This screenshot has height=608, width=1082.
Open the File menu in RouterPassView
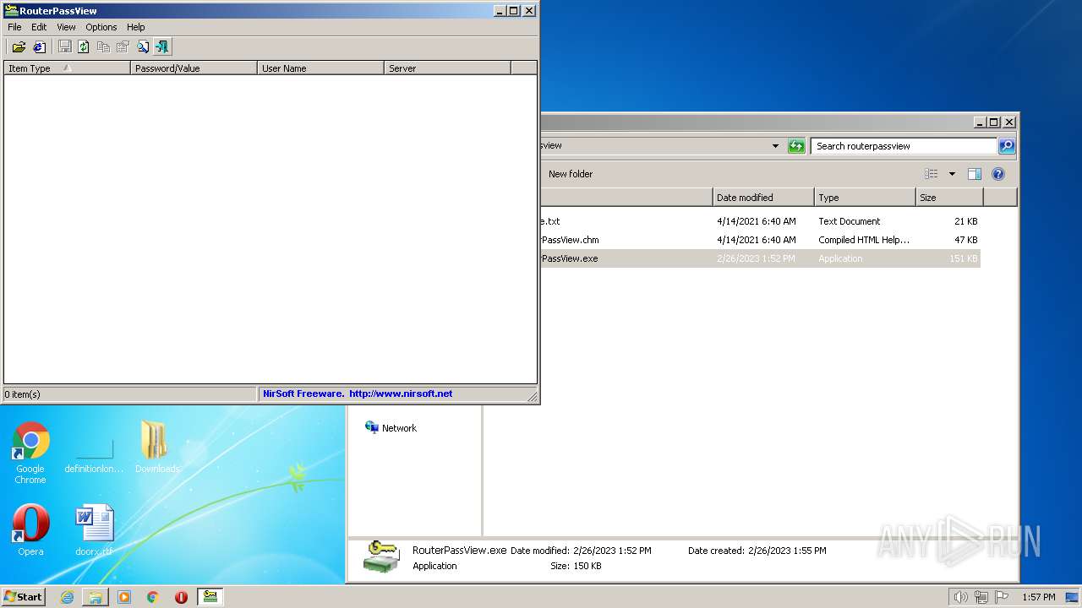[14, 27]
